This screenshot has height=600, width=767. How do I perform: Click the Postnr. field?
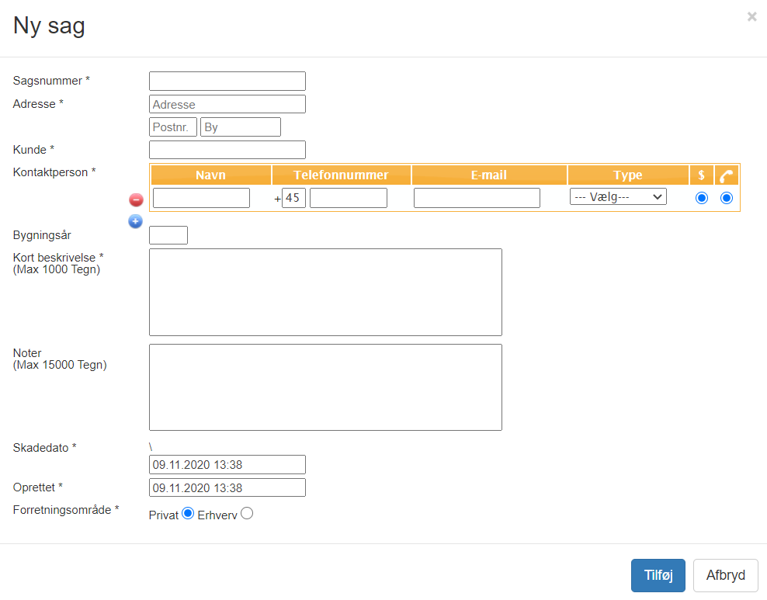(x=173, y=127)
